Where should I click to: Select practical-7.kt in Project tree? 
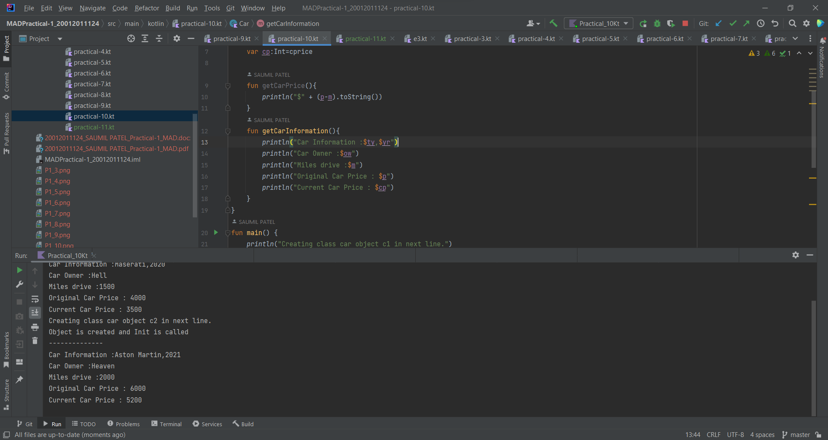(92, 84)
